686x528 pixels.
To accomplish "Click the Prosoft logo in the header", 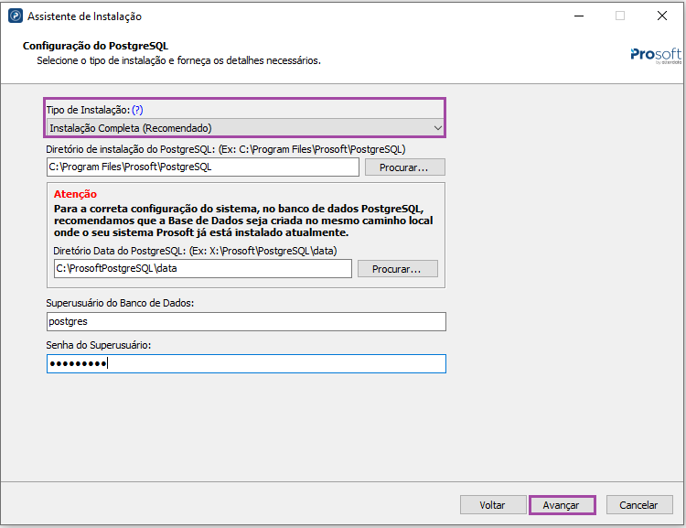I will [656, 55].
